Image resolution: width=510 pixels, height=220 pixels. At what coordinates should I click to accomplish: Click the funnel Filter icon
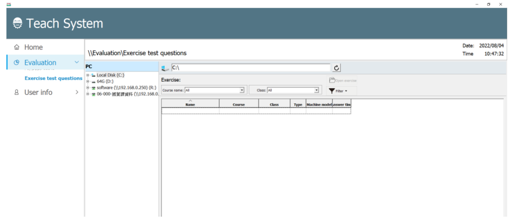tap(331, 91)
